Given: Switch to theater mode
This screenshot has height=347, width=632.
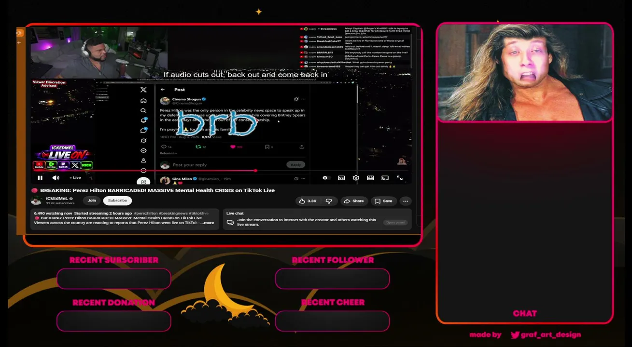Looking at the screenshot, I should point(370,178).
